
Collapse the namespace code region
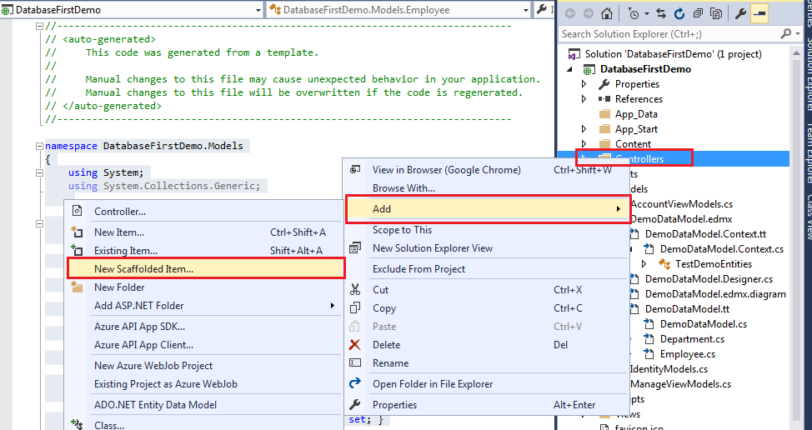click(39, 146)
